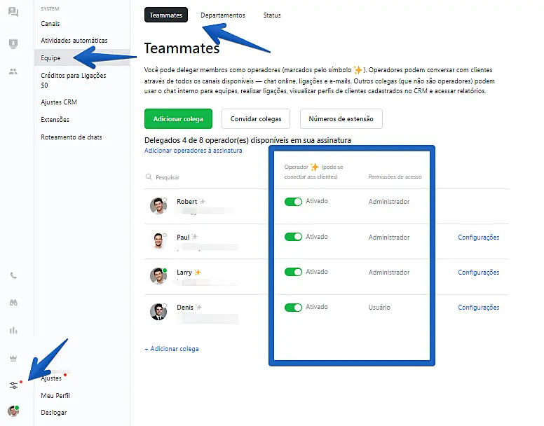The image size is (544, 426).
Task: Toggle operator switch for Robert
Action: [x=293, y=201]
